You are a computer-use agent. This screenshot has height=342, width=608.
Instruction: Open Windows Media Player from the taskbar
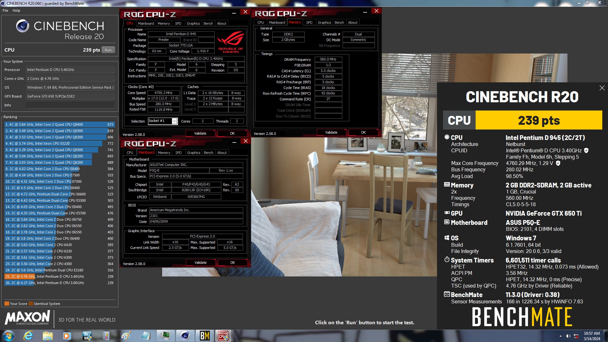pyautogui.click(x=67, y=336)
